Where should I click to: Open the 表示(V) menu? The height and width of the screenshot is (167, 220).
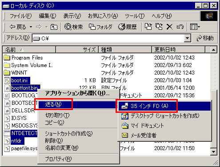72,16
